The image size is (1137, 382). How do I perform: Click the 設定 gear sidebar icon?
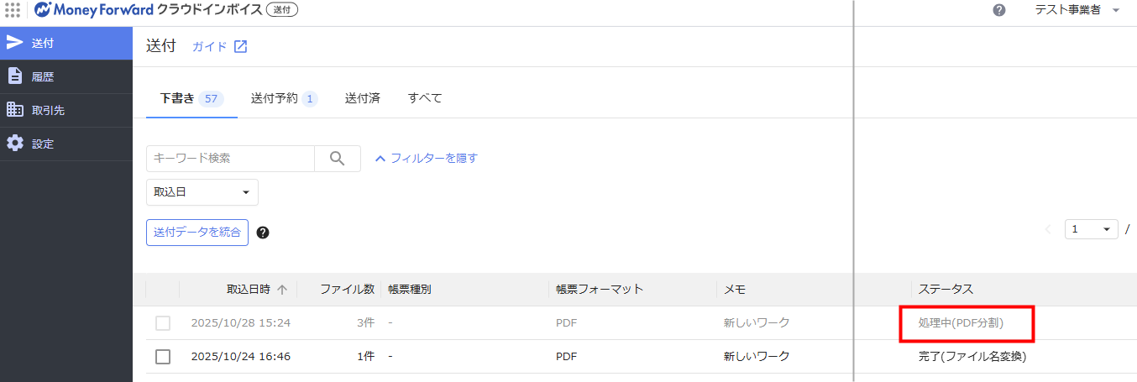pos(15,144)
